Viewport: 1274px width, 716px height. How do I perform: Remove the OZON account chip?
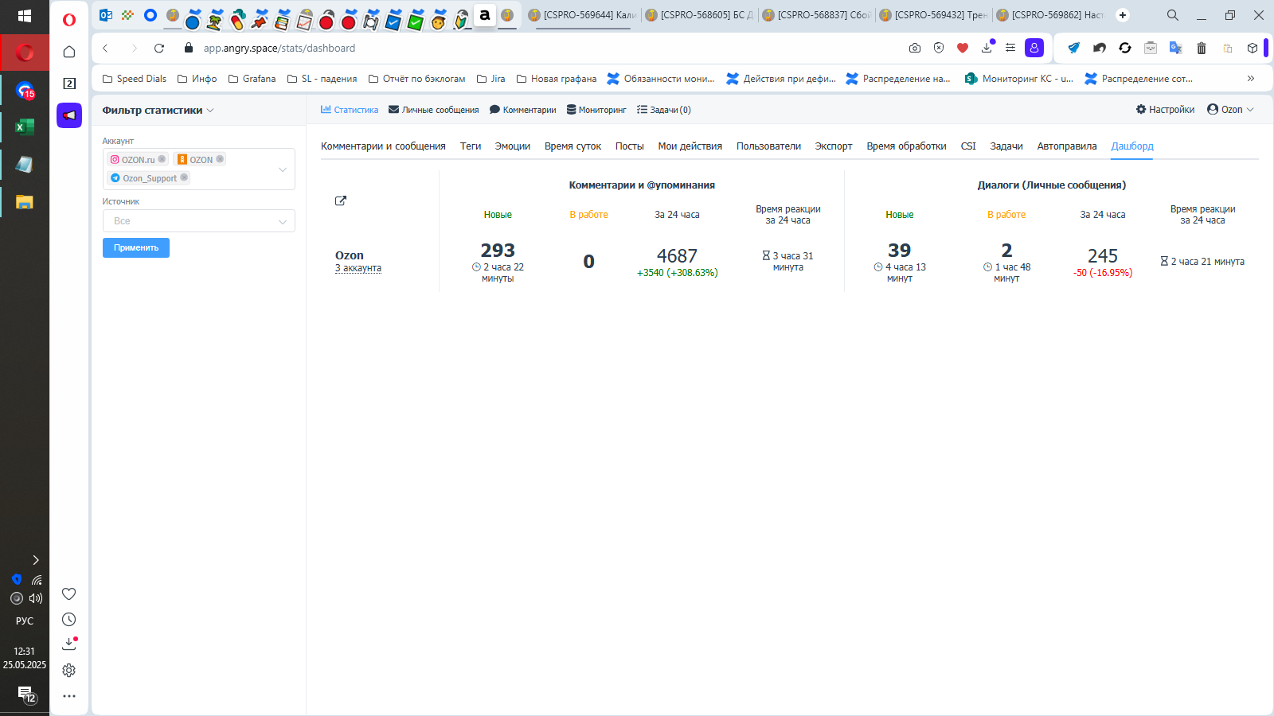click(x=220, y=159)
